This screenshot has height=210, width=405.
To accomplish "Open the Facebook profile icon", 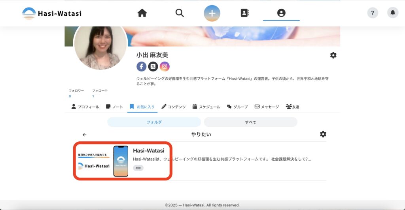I will (142, 67).
